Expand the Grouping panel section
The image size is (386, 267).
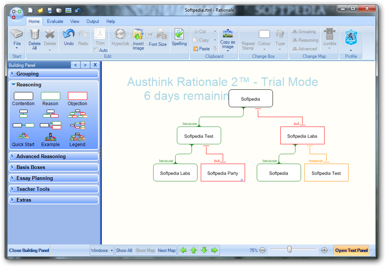pyautogui.click(x=54, y=74)
